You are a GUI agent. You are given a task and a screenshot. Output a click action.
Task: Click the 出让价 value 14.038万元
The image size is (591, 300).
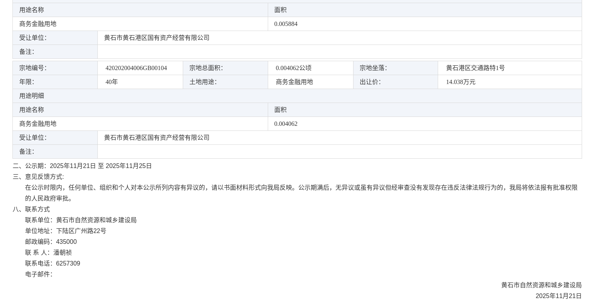coord(461,82)
